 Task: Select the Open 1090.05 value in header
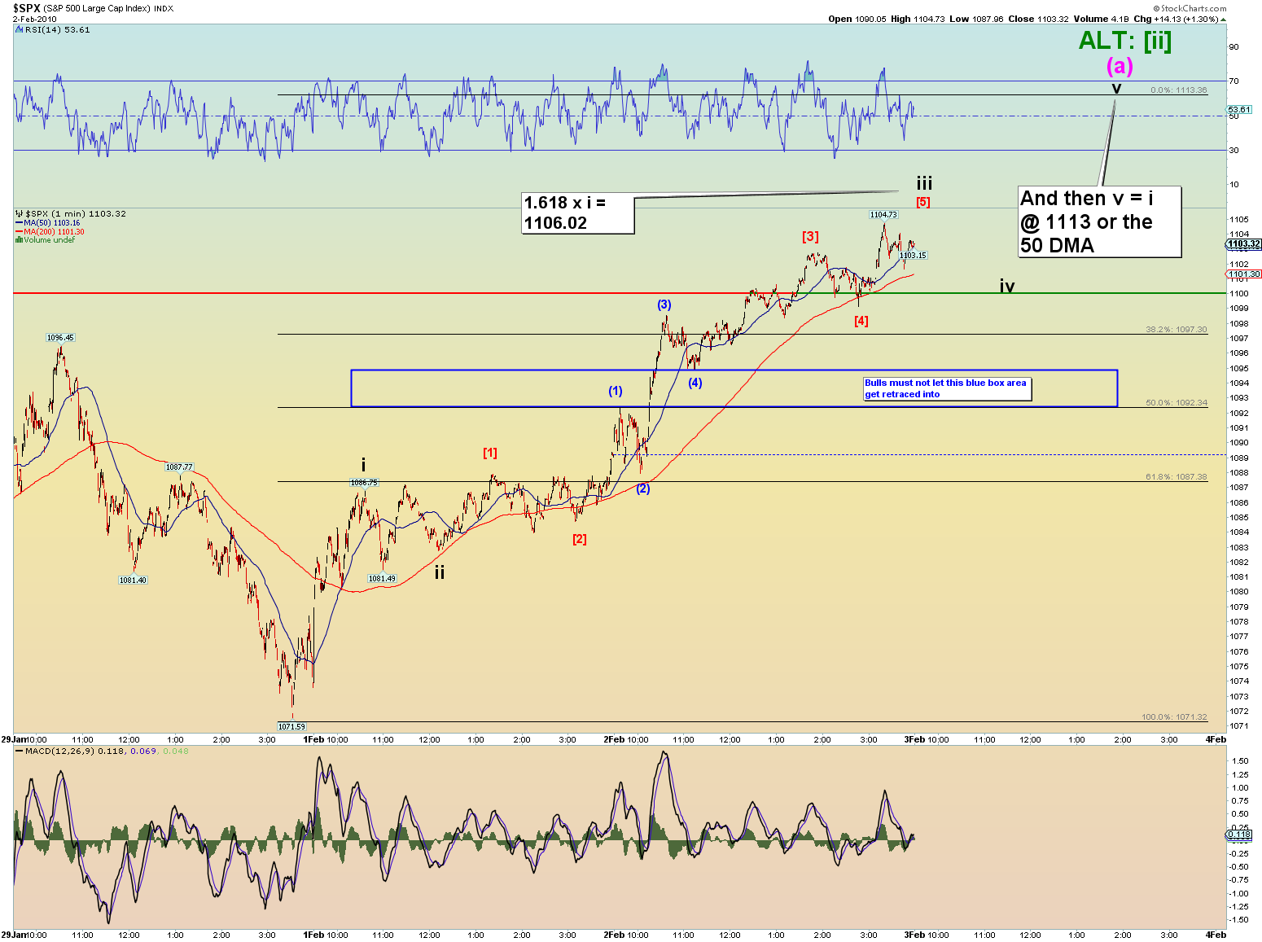point(857,19)
